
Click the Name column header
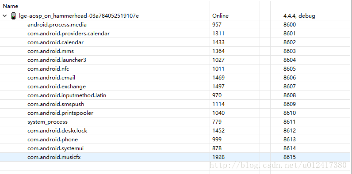point(10,6)
